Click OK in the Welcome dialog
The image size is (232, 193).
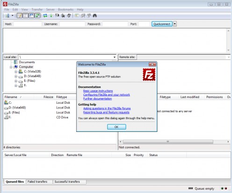(116, 127)
